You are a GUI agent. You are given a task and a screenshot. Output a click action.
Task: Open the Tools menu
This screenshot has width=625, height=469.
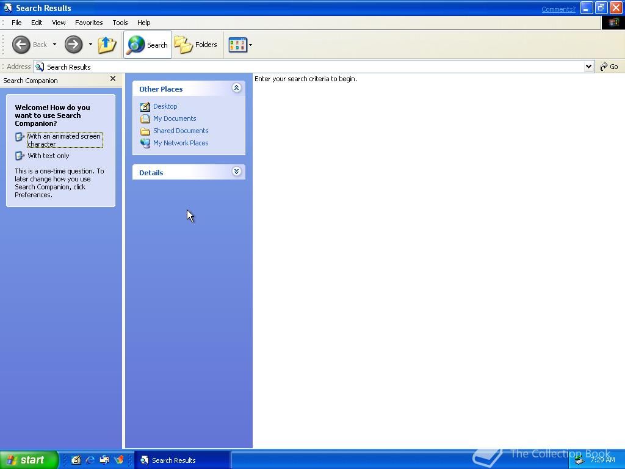point(120,23)
